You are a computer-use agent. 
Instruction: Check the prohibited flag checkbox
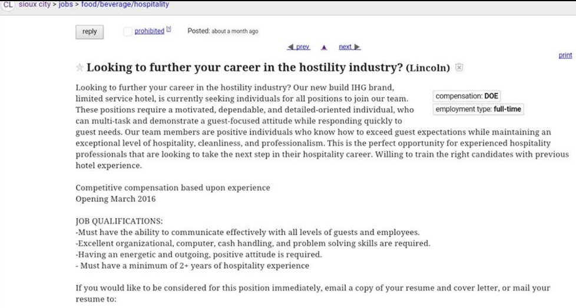coord(127,32)
